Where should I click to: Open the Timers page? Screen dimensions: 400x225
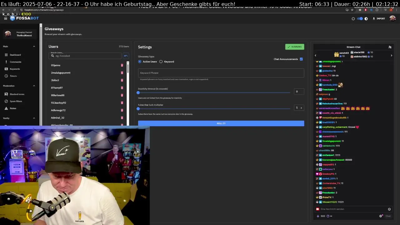click(13, 76)
